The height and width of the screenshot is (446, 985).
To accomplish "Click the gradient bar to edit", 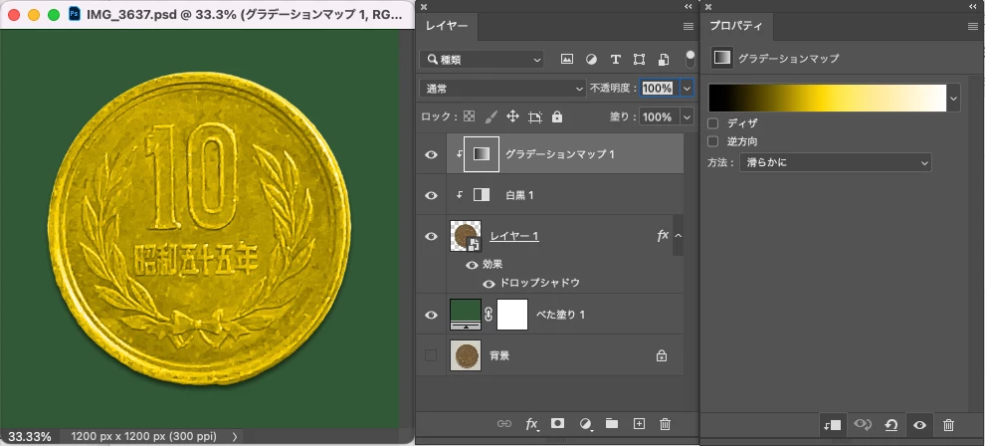I will pyautogui.click(x=828, y=98).
